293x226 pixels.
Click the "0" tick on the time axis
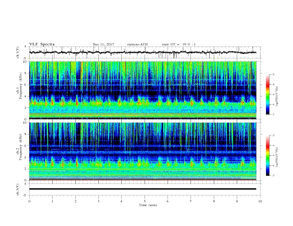[x=29, y=201]
